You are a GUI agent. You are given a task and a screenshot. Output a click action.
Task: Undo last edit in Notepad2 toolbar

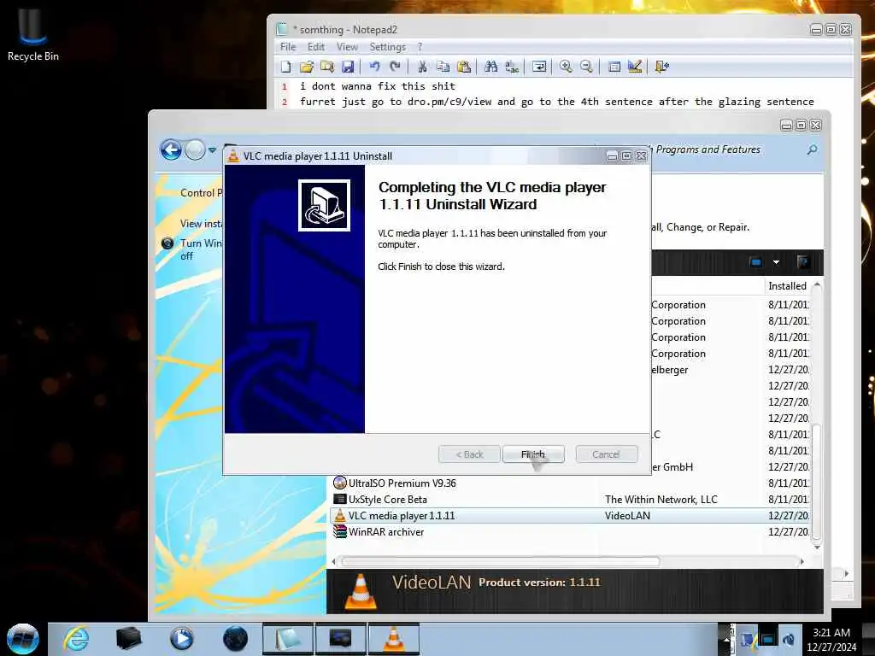click(374, 67)
